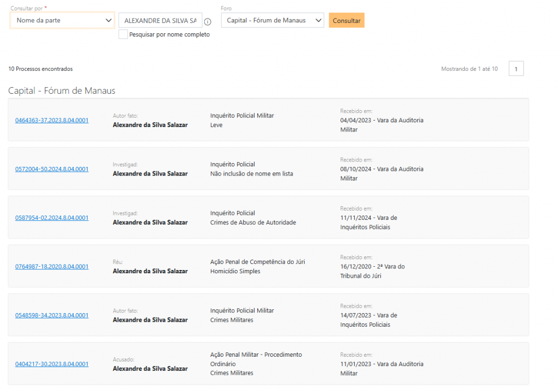Click the info icon beside name field
The height and width of the screenshot is (390, 558).
[208, 22]
